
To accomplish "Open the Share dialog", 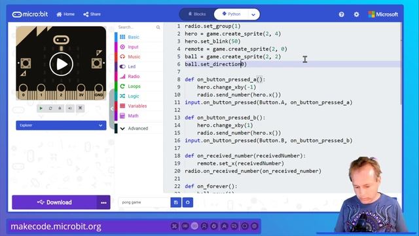I will (x=92, y=14).
